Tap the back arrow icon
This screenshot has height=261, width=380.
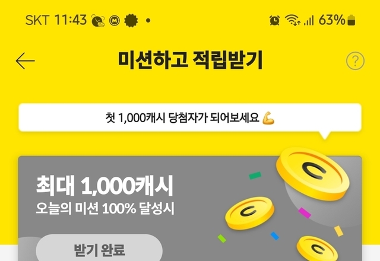coord(25,61)
